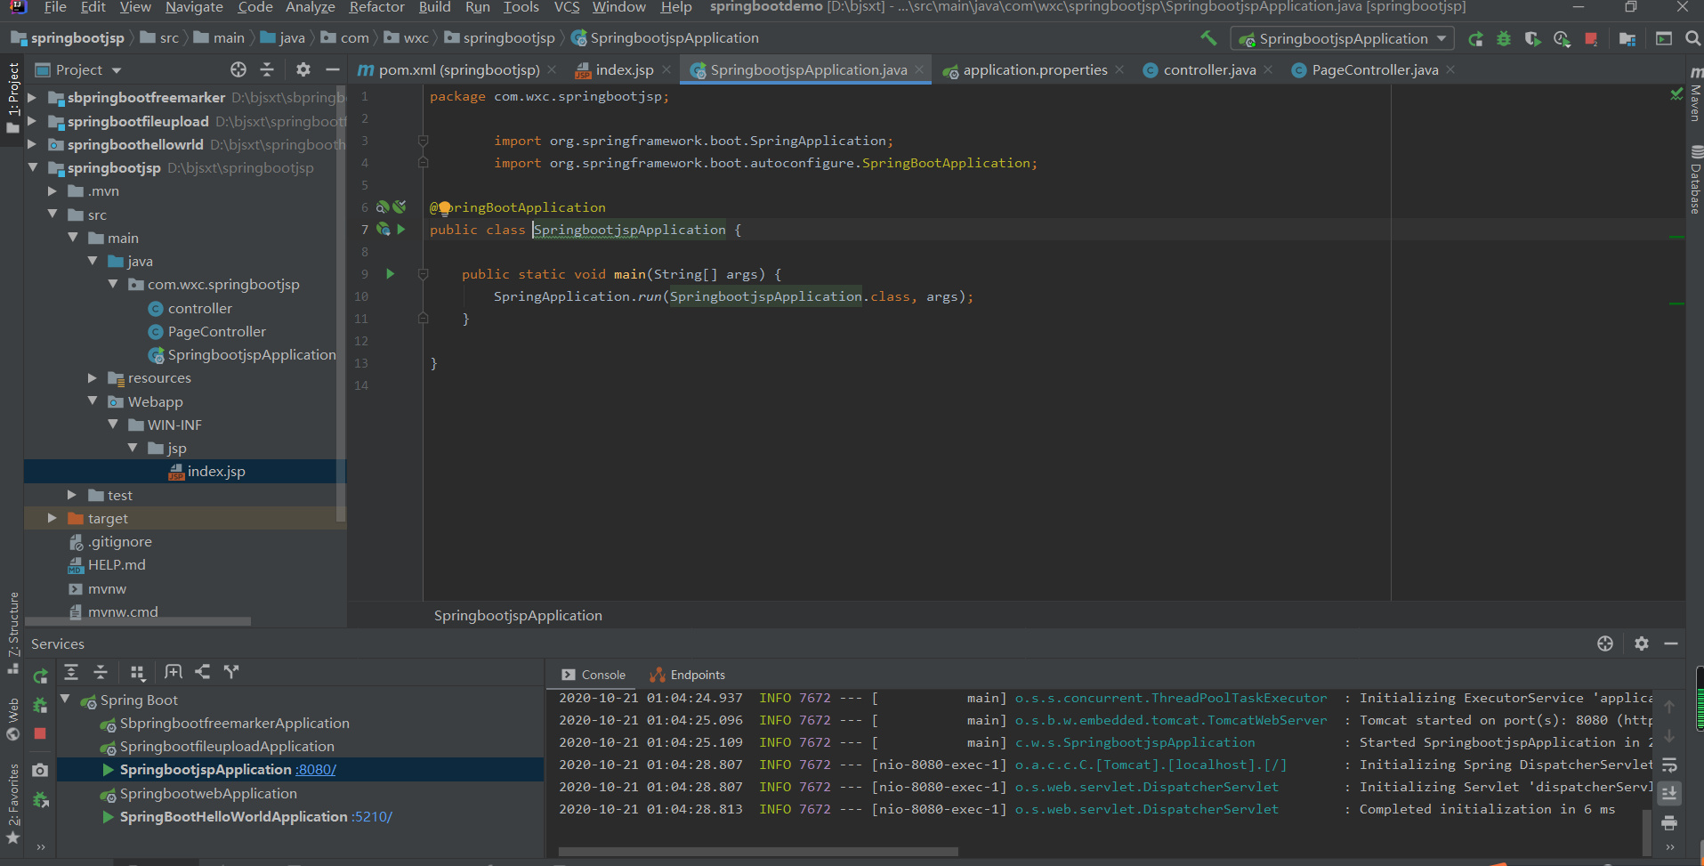
Task: Click Locate/Scroll from Source icon in Project panel
Action: [x=238, y=69]
